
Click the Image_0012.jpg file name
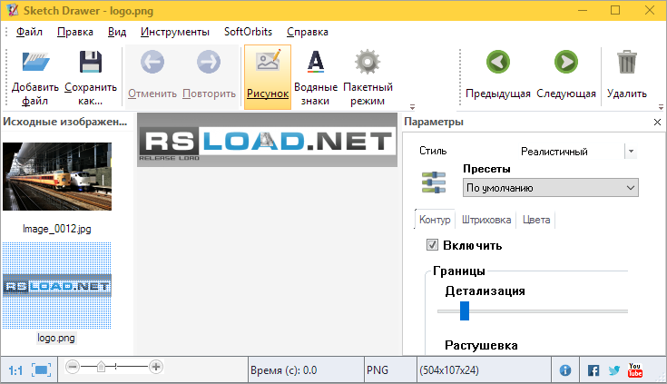(x=57, y=229)
